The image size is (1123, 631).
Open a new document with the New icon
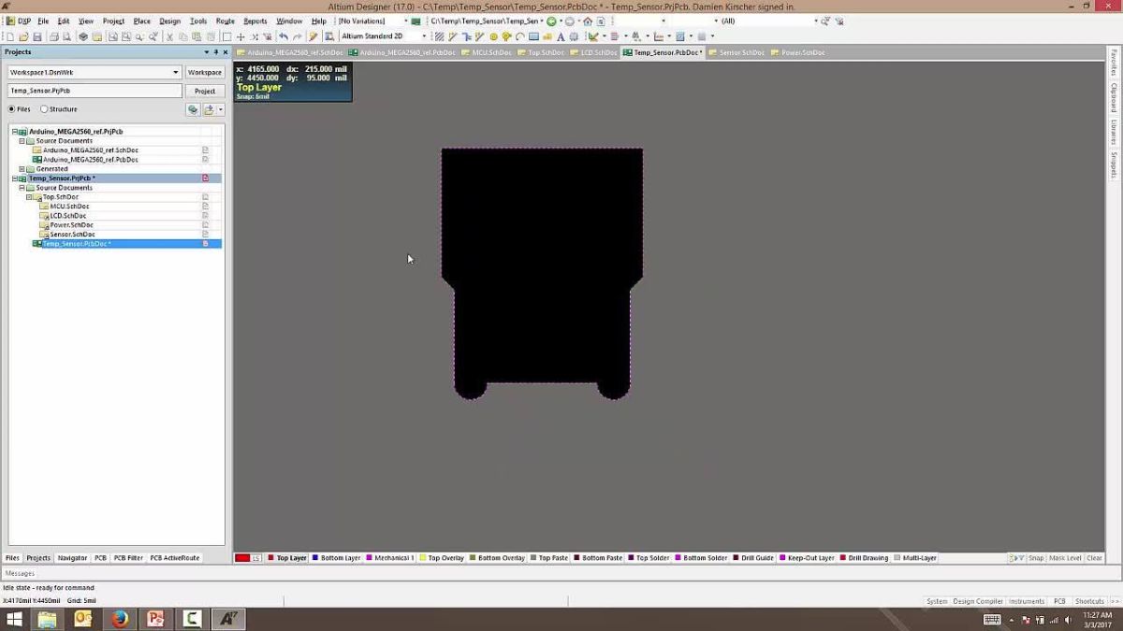click(10, 36)
